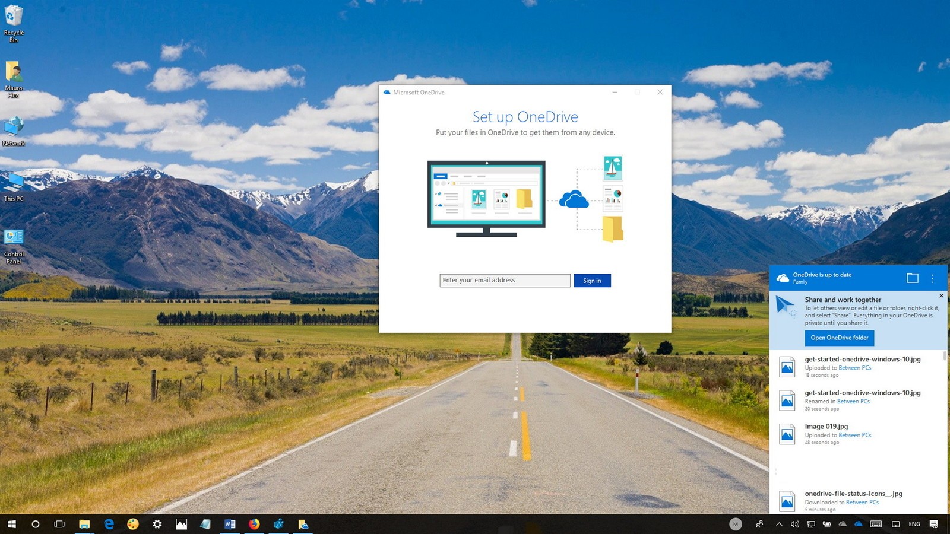Click the Open OneDrive folder button

coord(839,338)
